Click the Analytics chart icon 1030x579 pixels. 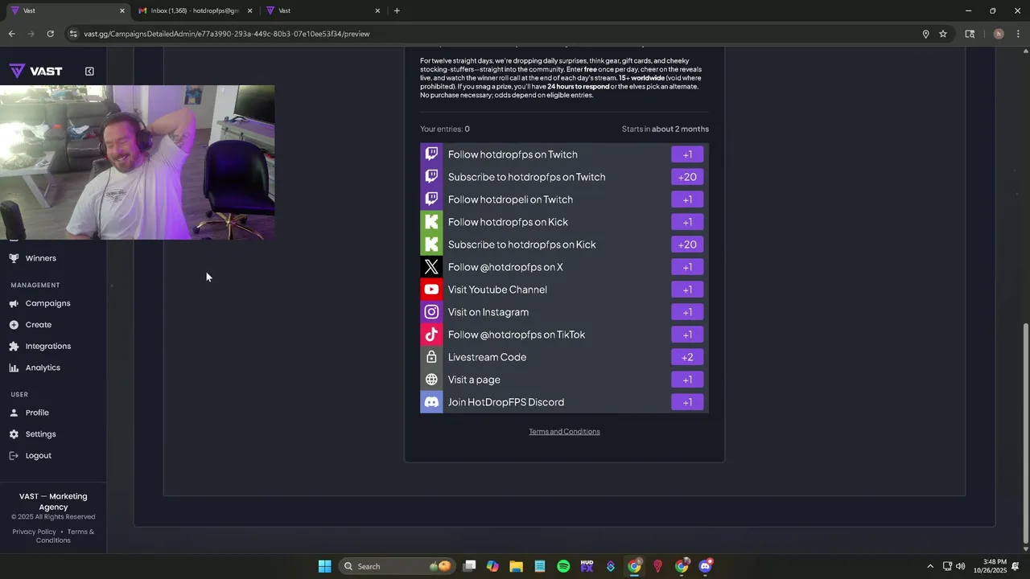tap(14, 368)
